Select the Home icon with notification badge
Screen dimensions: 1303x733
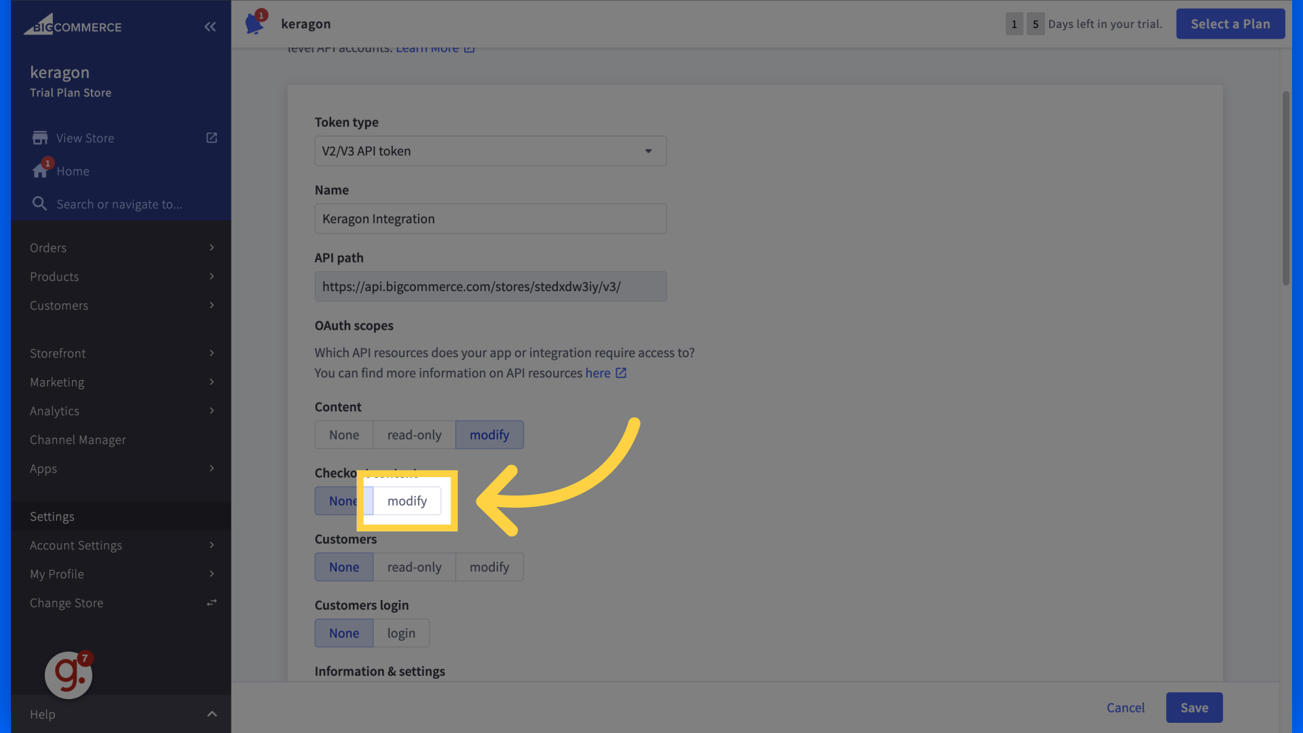40,170
